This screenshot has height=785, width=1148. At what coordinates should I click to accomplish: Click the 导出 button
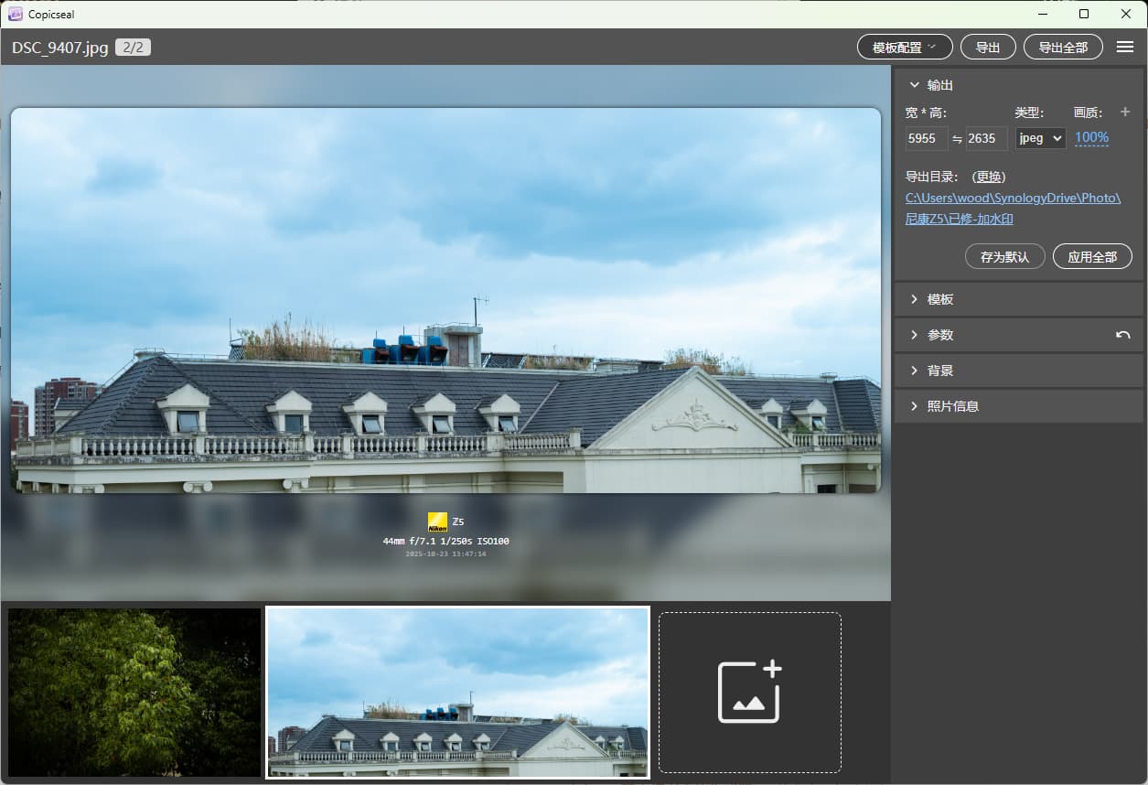pos(988,48)
